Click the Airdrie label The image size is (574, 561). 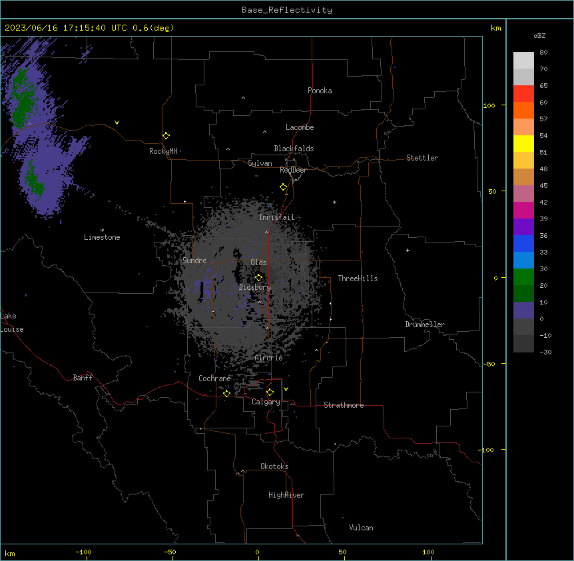[x=269, y=358]
